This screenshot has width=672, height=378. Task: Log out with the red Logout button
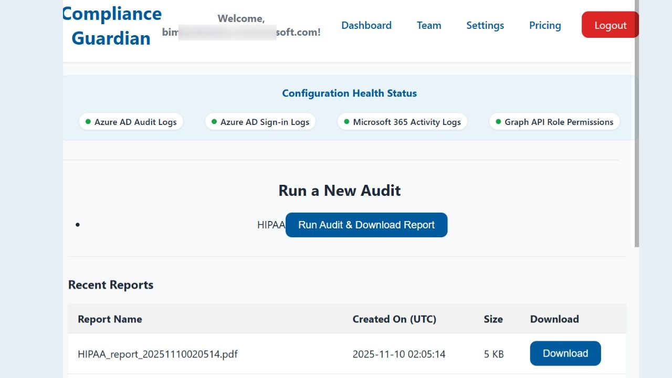[610, 25]
